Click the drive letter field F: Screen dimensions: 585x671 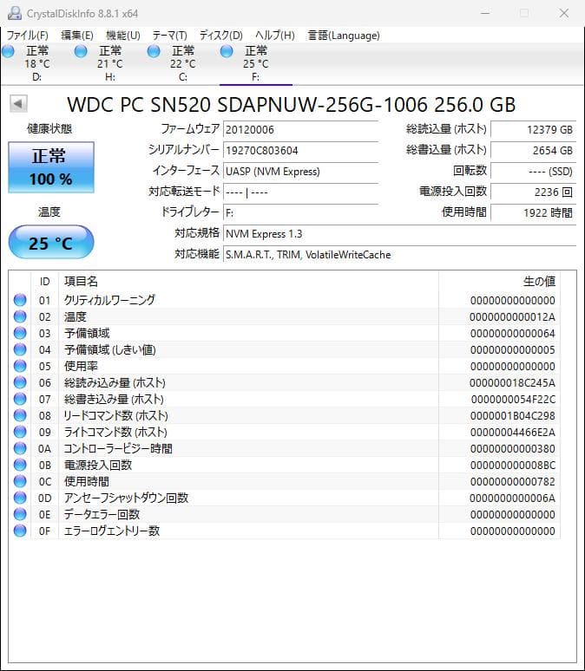coord(300,213)
